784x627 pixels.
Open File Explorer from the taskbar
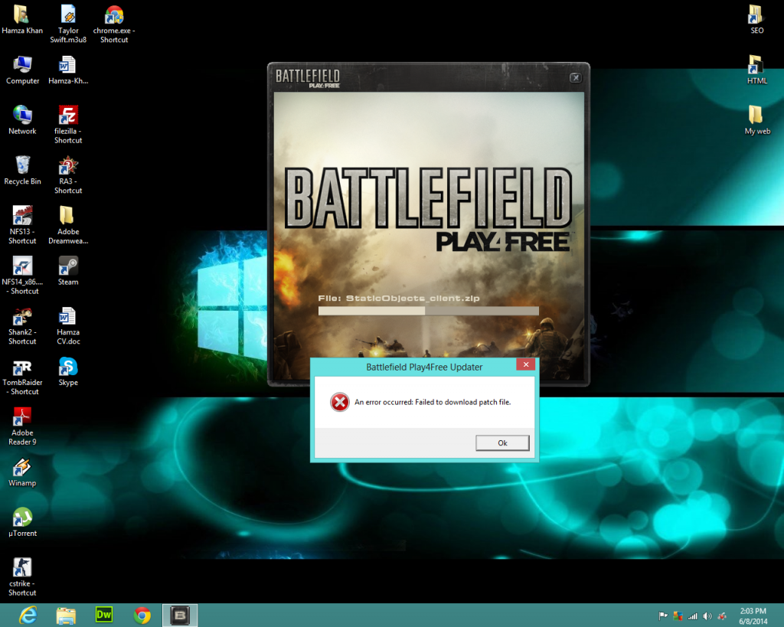pos(66,615)
